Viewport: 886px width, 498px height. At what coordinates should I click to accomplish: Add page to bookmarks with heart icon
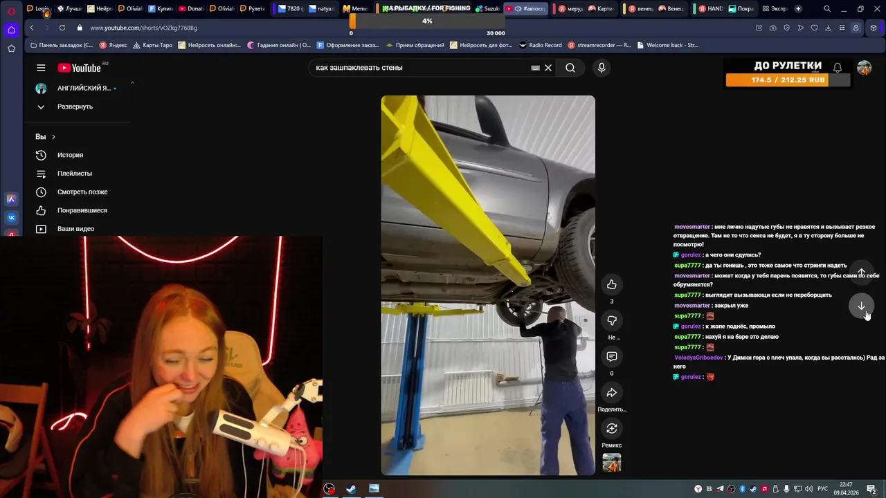point(814,28)
